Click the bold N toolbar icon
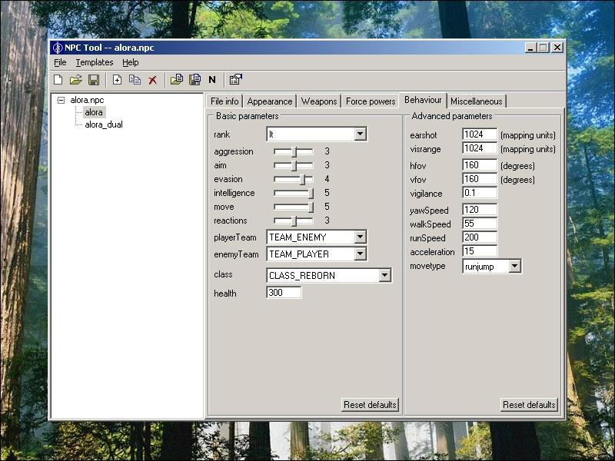 coord(212,80)
